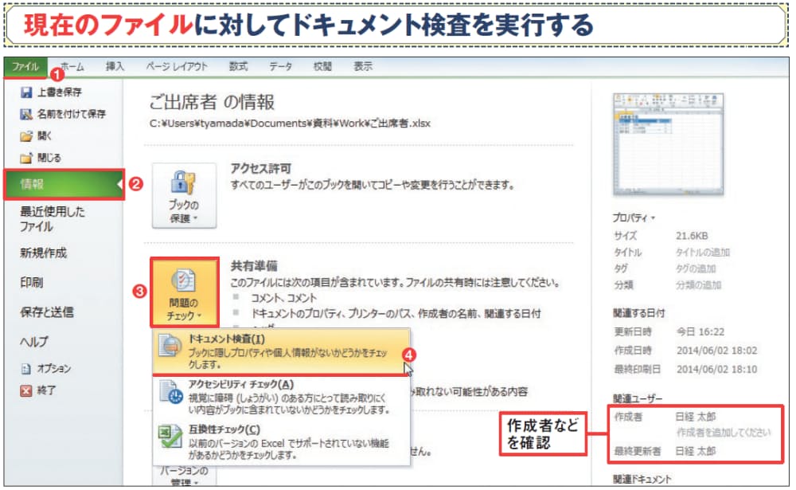Select 情報 in the sidebar
Viewport: 796px width, 490px height.
point(62,184)
